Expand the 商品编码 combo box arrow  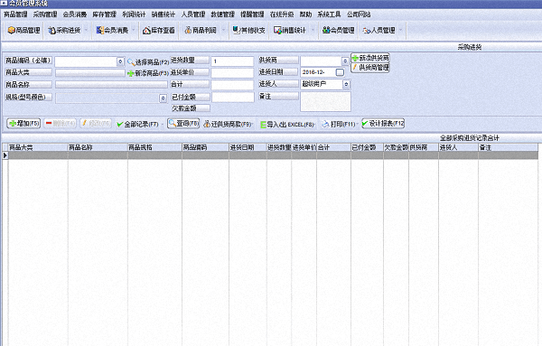(120, 61)
